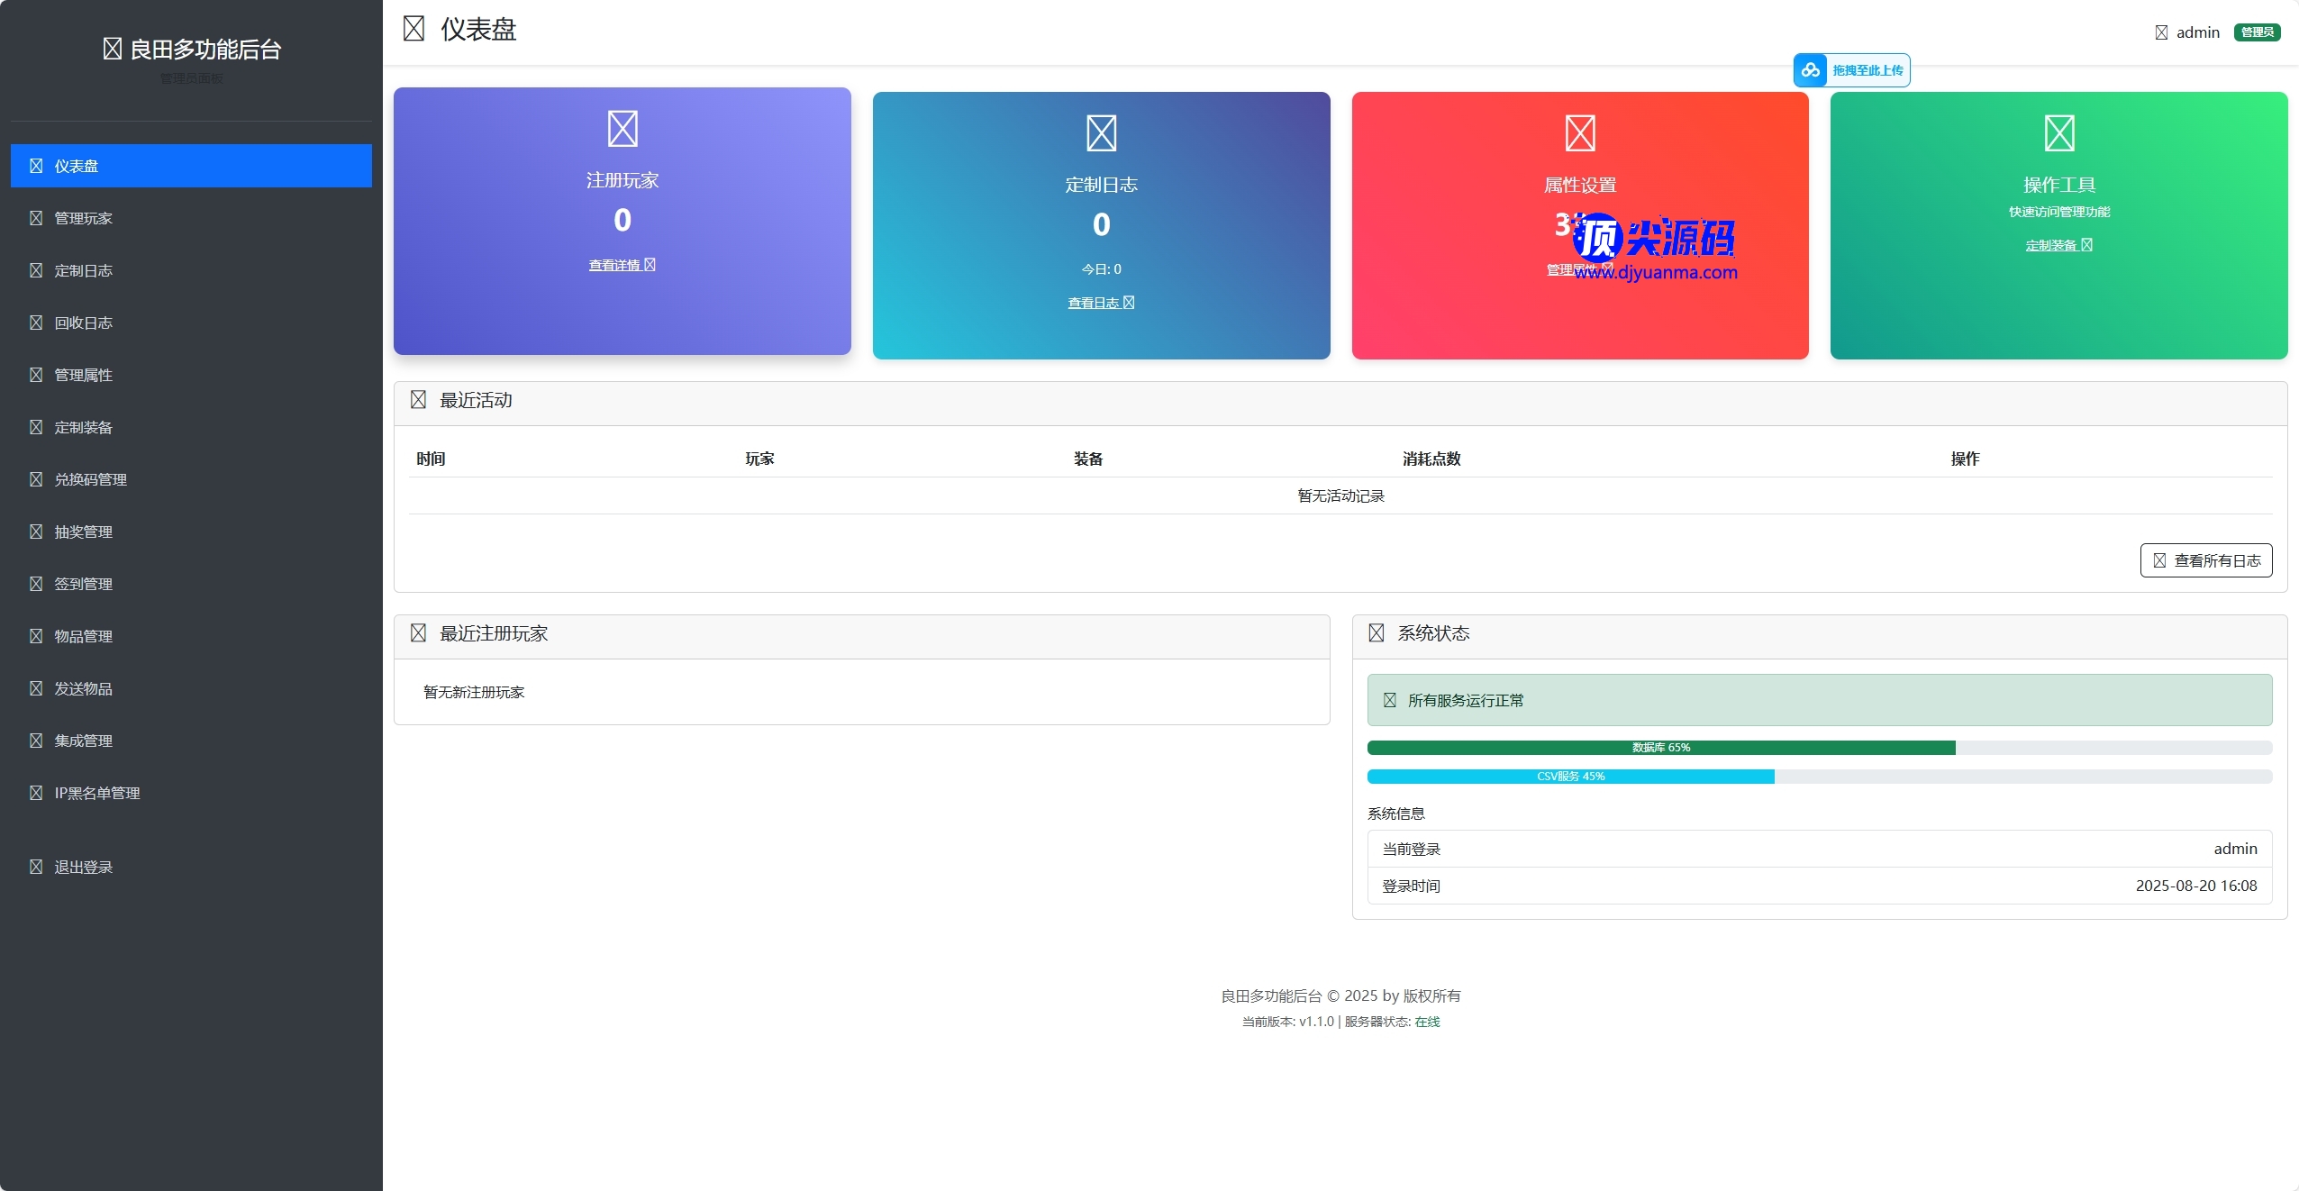Select 抽奖管理 from sidebar
The width and height of the screenshot is (2299, 1191).
coord(83,532)
